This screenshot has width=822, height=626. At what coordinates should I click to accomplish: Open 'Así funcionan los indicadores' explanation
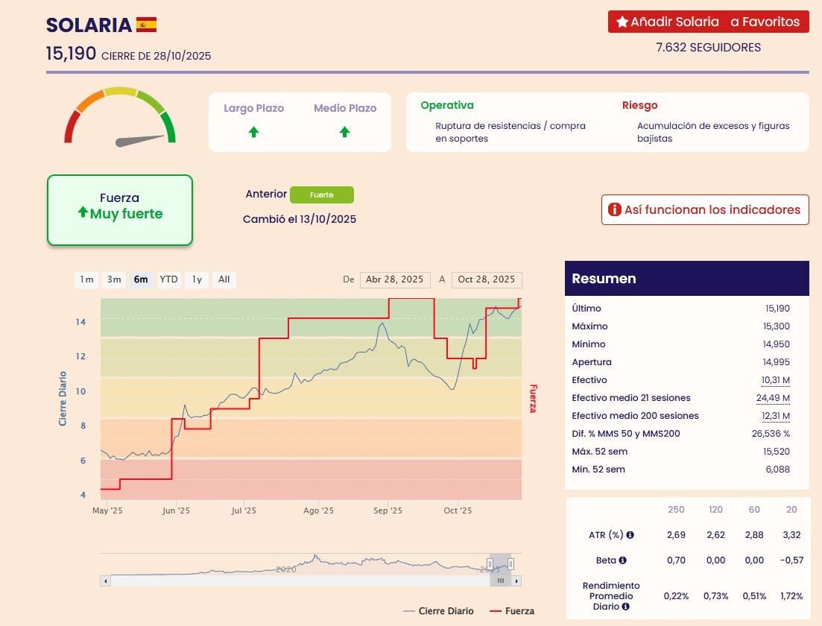pyautogui.click(x=704, y=209)
